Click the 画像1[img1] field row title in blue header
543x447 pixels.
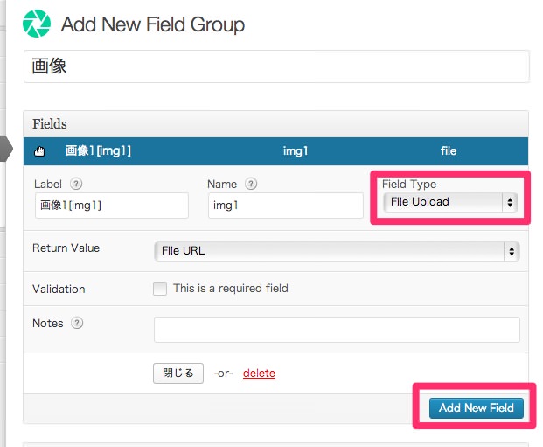pos(98,151)
